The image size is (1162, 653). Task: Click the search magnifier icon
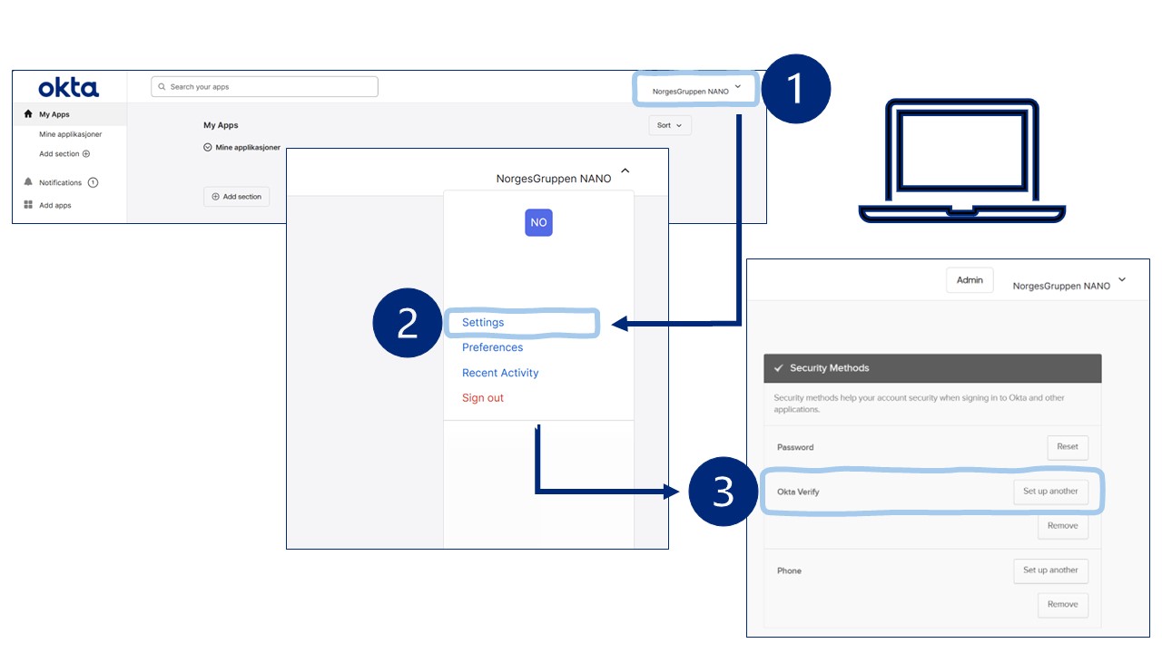pyautogui.click(x=162, y=87)
